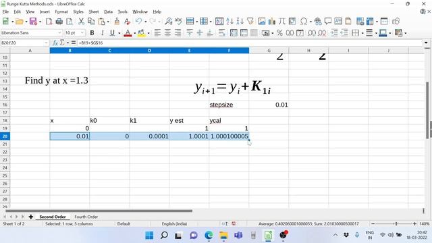Click the Clone Formatting paintbrush icon
432x243 pixels.
[117, 21]
